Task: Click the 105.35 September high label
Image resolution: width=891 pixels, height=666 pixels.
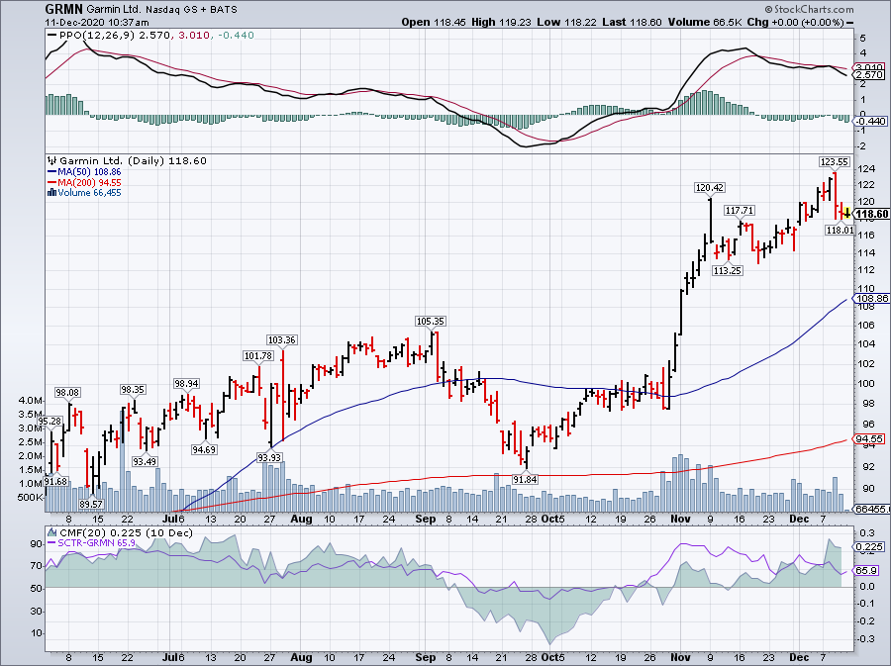Action: [x=431, y=322]
